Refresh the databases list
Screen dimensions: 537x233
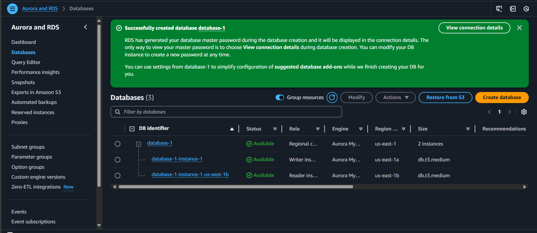click(332, 97)
